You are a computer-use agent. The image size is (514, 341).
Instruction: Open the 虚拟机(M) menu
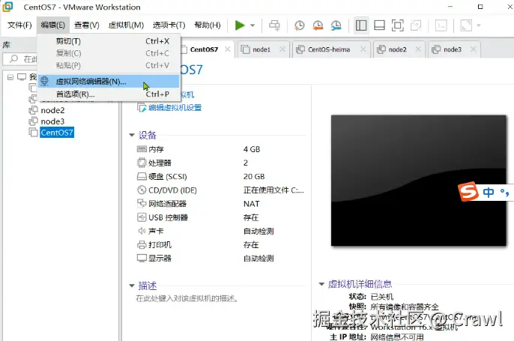126,25
